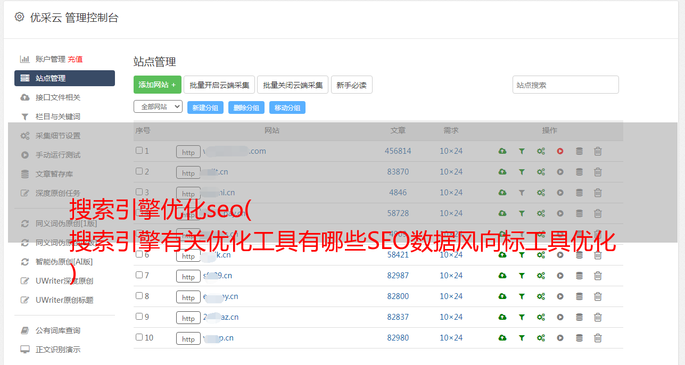685x365 pixels.
Task: Click the 移动分组 button
Action: (287, 107)
